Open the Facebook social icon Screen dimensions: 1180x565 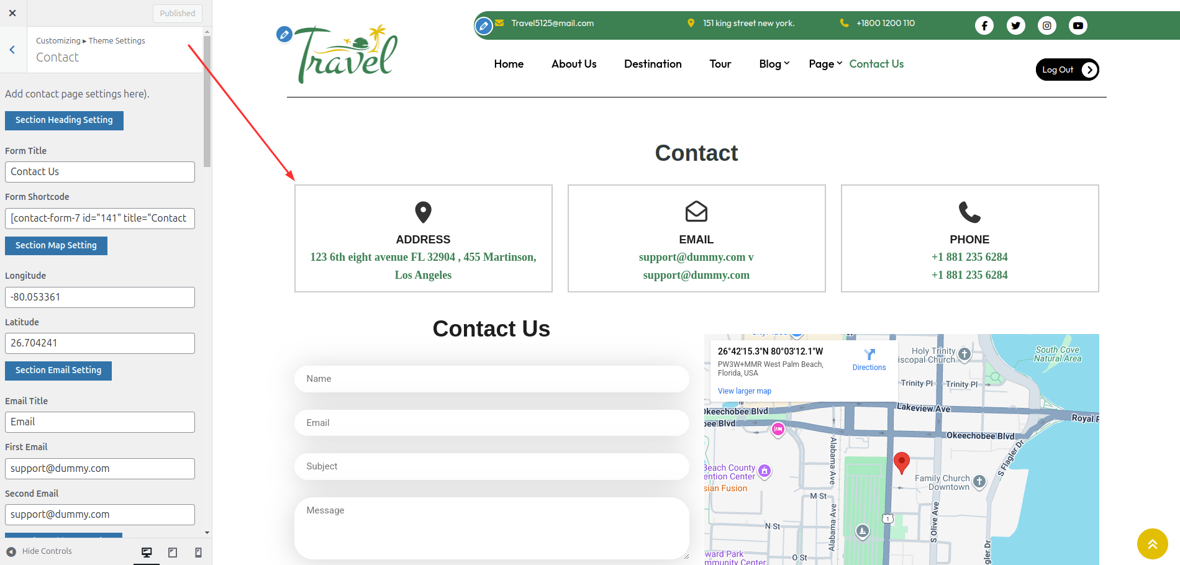point(984,25)
